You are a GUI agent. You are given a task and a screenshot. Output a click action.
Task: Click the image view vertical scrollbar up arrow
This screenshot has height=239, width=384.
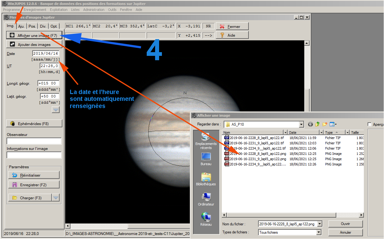click(x=307, y=43)
